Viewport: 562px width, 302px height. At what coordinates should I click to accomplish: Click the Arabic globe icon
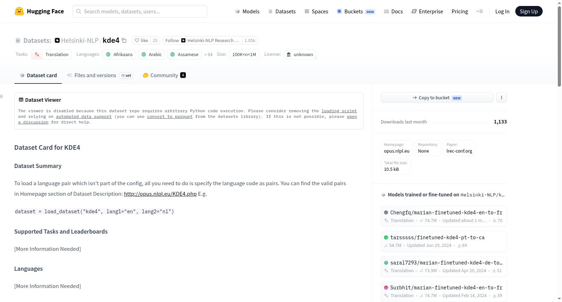143,54
